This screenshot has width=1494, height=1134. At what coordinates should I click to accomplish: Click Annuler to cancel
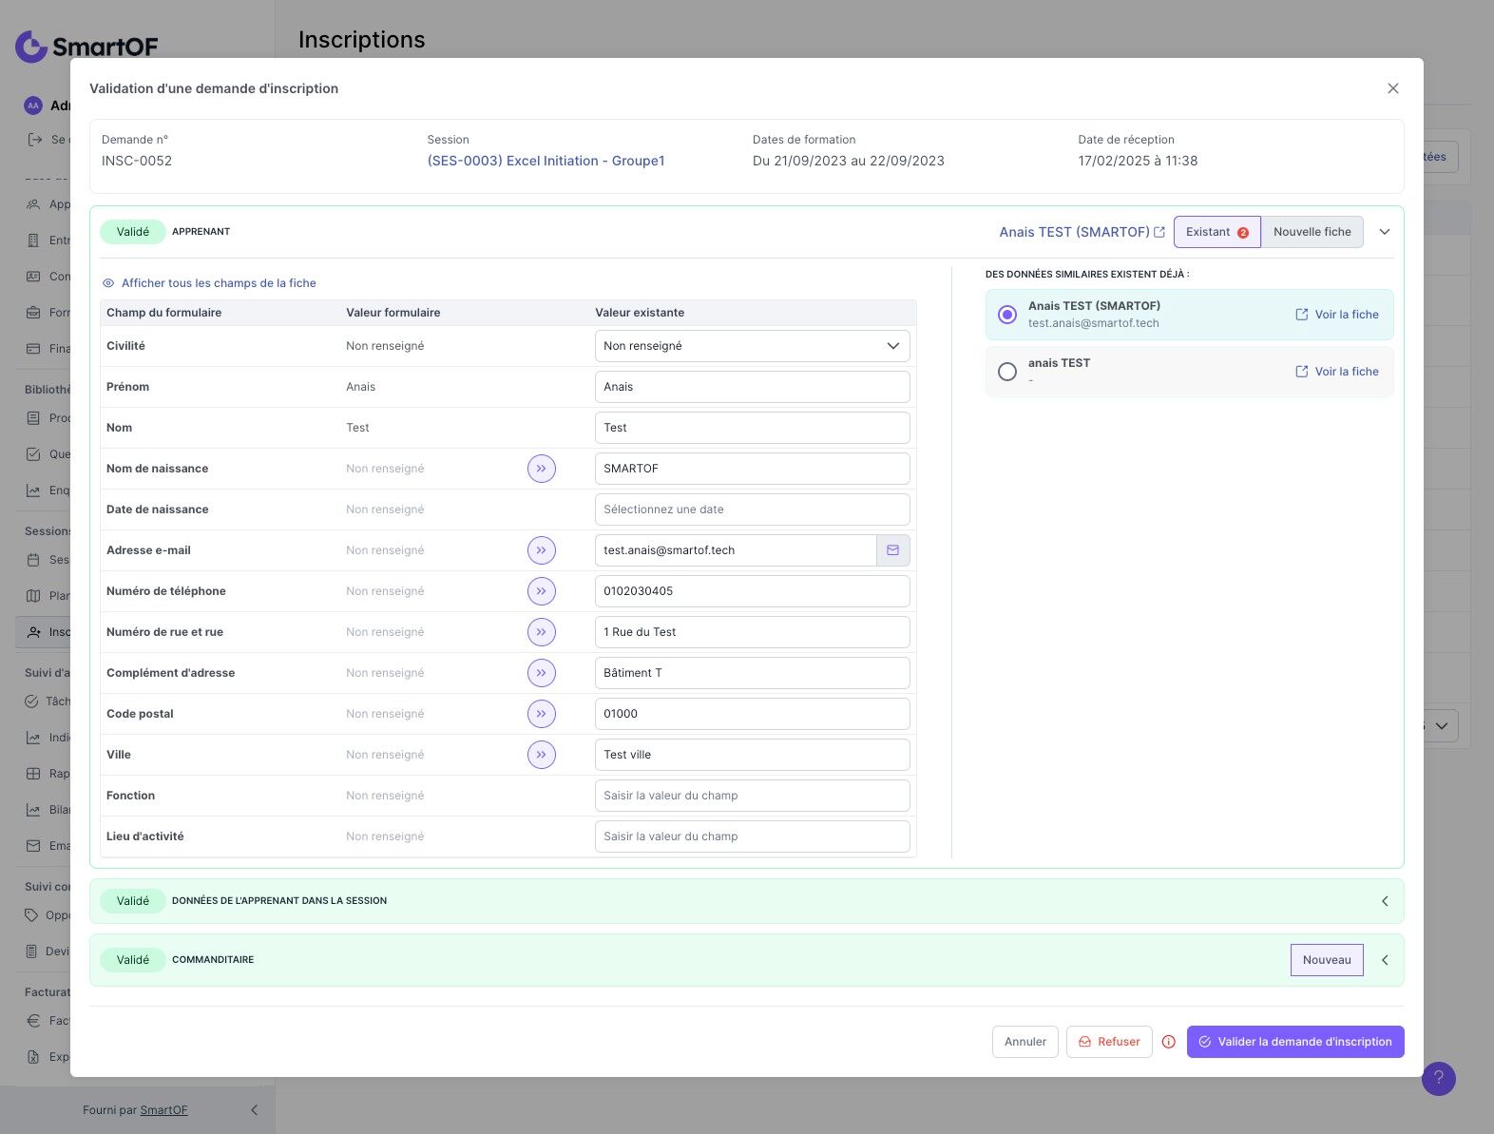click(x=1025, y=1042)
